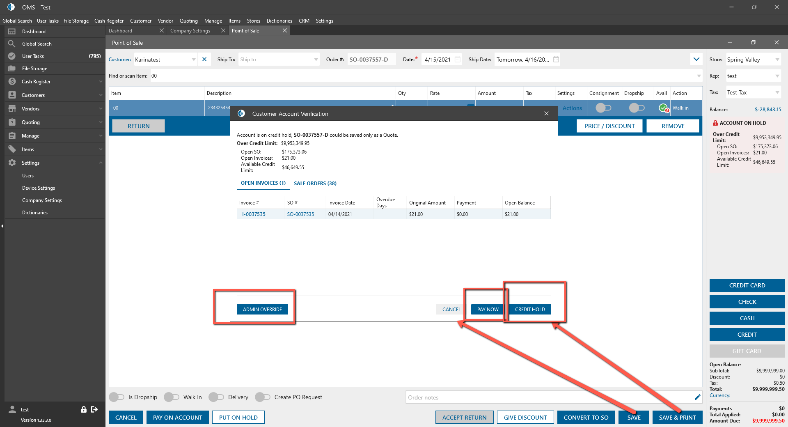Image resolution: width=788 pixels, height=427 pixels.
Task: Close the Customer Account Verification dialog
Action: click(x=546, y=114)
